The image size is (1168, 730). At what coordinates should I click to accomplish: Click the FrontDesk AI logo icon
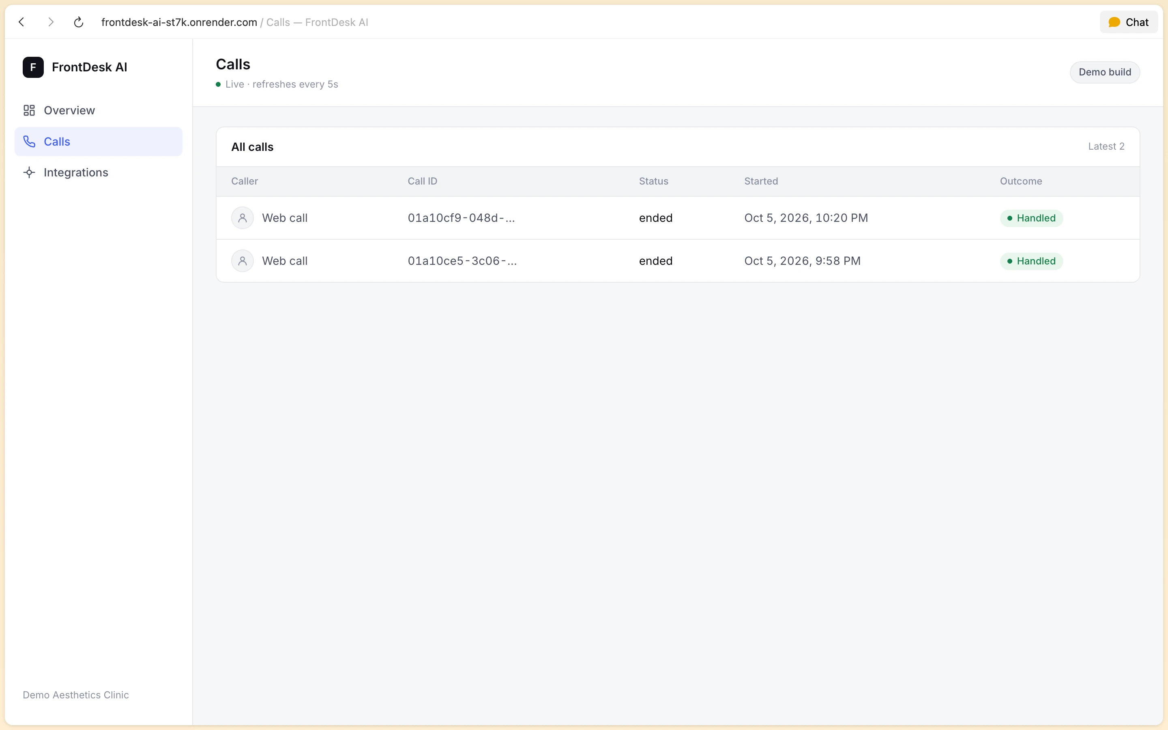click(33, 67)
